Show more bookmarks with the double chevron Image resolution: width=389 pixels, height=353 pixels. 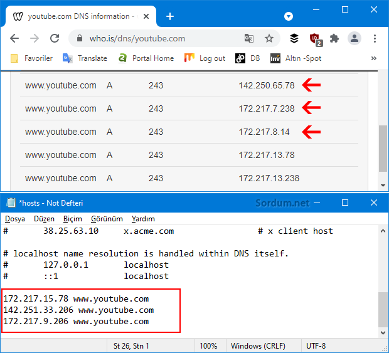[x=374, y=58]
